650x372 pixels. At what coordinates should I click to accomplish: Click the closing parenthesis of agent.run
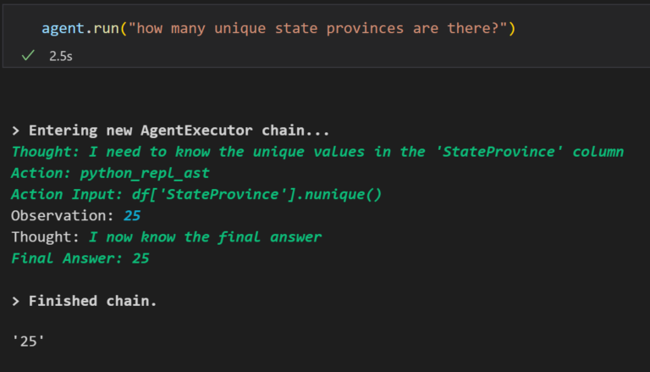click(512, 29)
